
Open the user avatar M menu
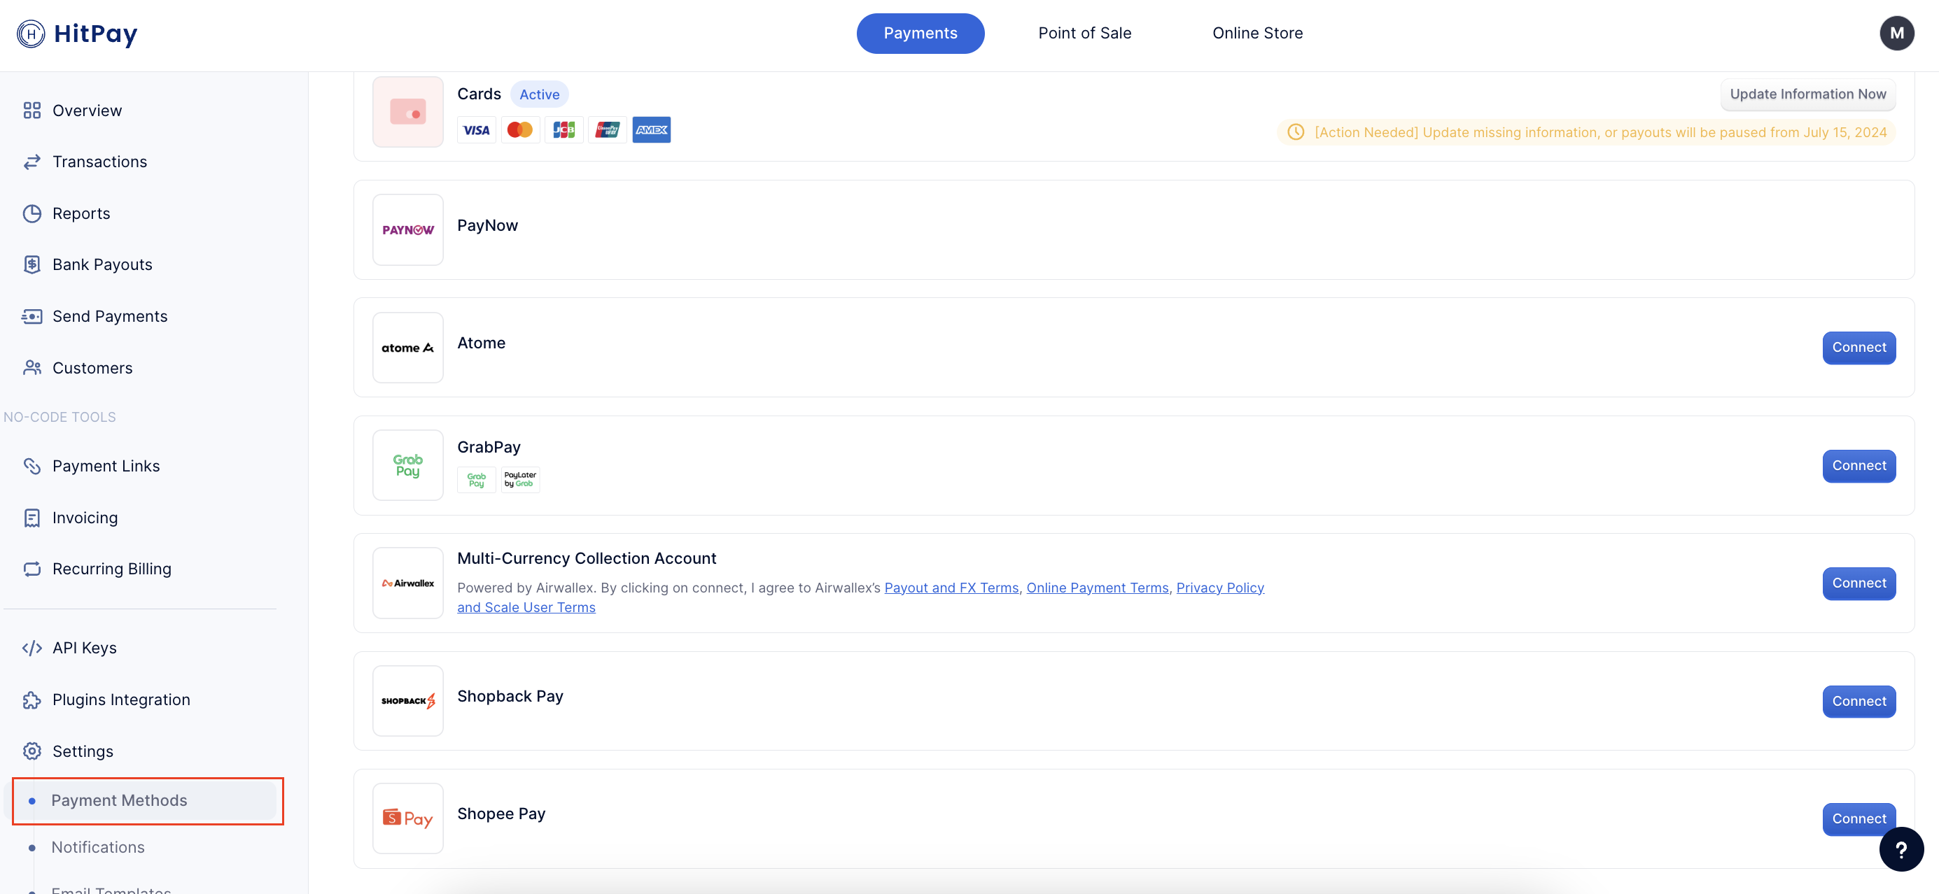[x=1896, y=33]
